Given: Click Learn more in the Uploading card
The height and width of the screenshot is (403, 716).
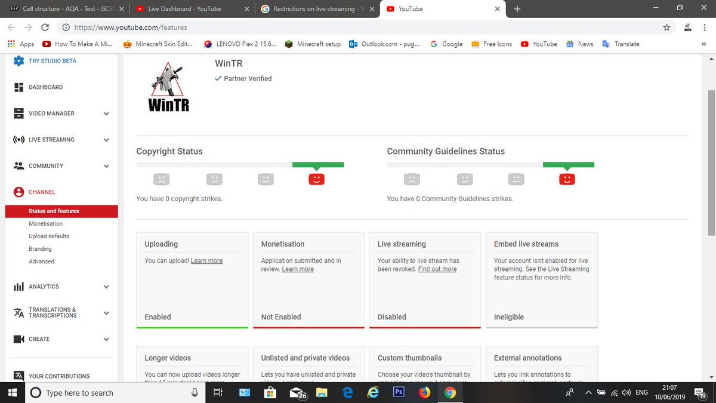Looking at the screenshot, I should pos(206,261).
